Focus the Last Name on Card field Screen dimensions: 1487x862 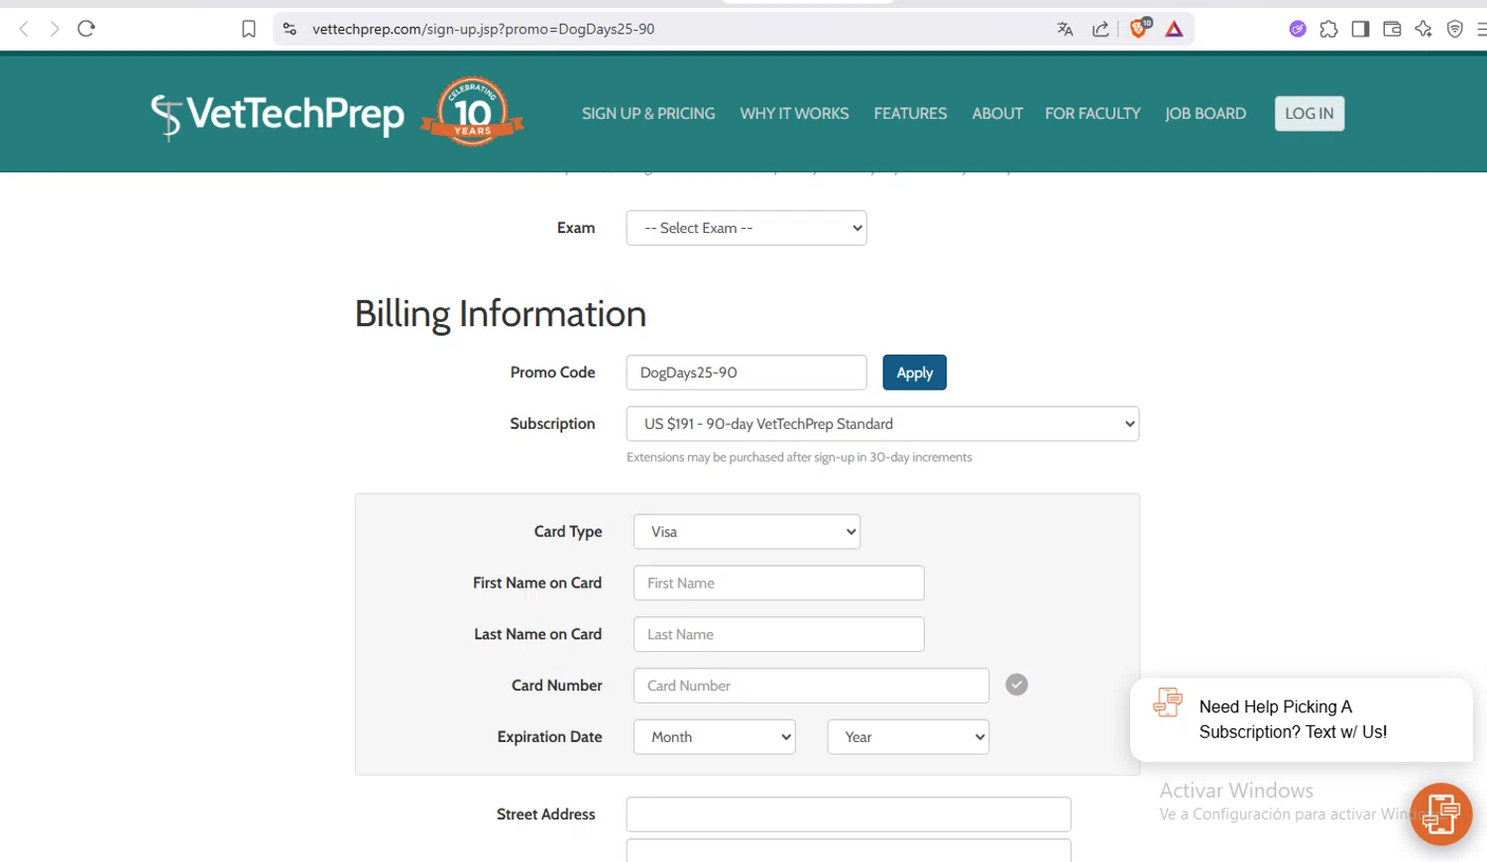tap(779, 635)
